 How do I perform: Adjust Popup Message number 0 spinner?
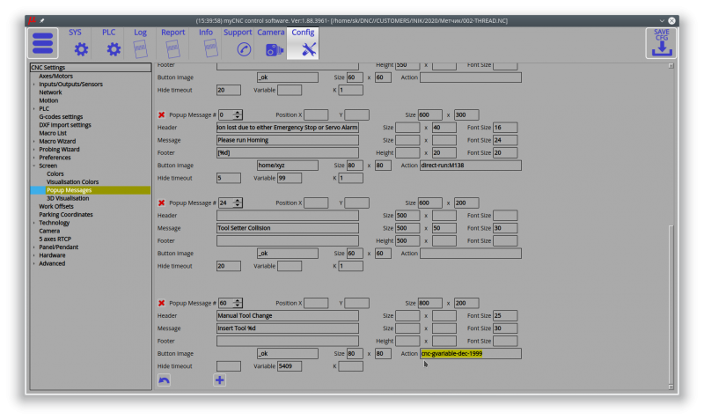coord(238,114)
